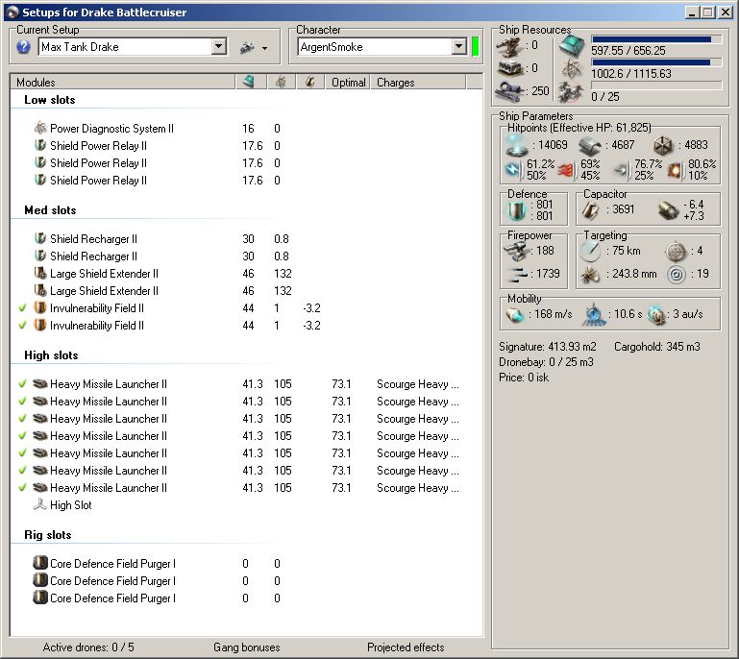739x659 pixels.
Task: Select the Power Diagnostic System II module icon
Action: pyautogui.click(x=40, y=128)
